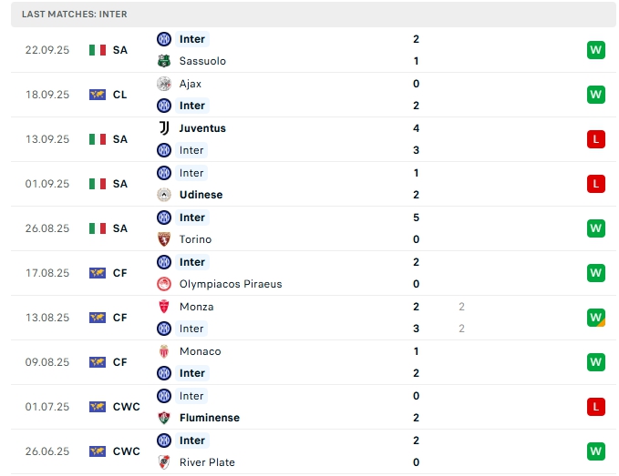Click the red L badge for Udinese match
The height and width of the screenshot is (476, 619).
(x=596, y=184)
